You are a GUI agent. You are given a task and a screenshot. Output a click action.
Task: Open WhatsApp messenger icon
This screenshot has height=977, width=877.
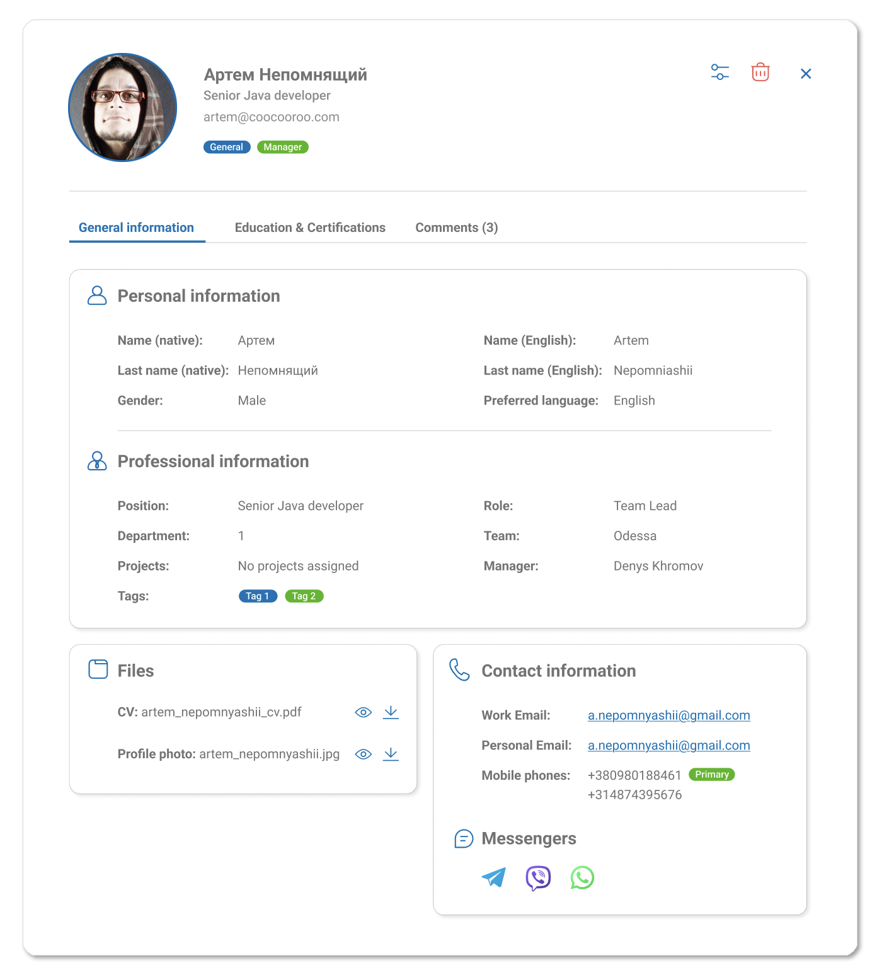582,877
